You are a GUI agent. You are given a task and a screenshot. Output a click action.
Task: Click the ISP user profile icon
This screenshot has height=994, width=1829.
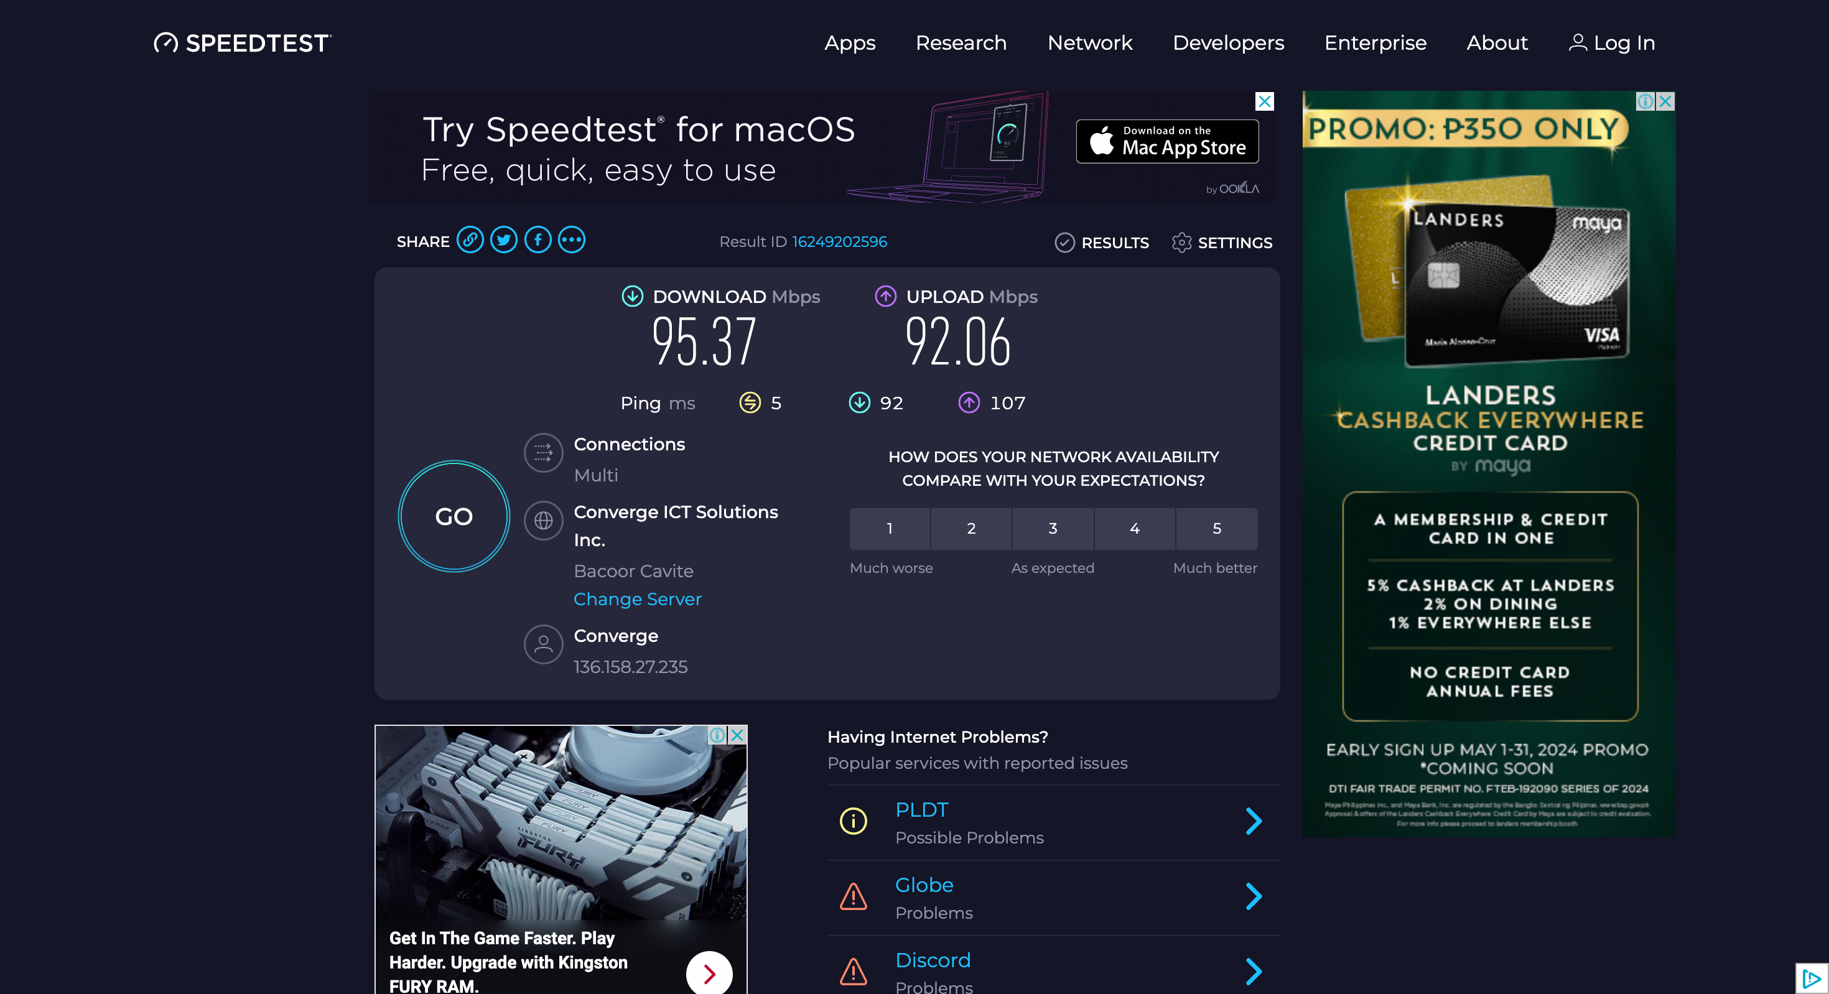[543, 644]
